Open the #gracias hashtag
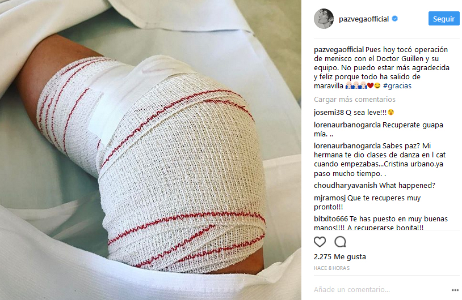This screenshot has width=462, height=300. (397, 86)
